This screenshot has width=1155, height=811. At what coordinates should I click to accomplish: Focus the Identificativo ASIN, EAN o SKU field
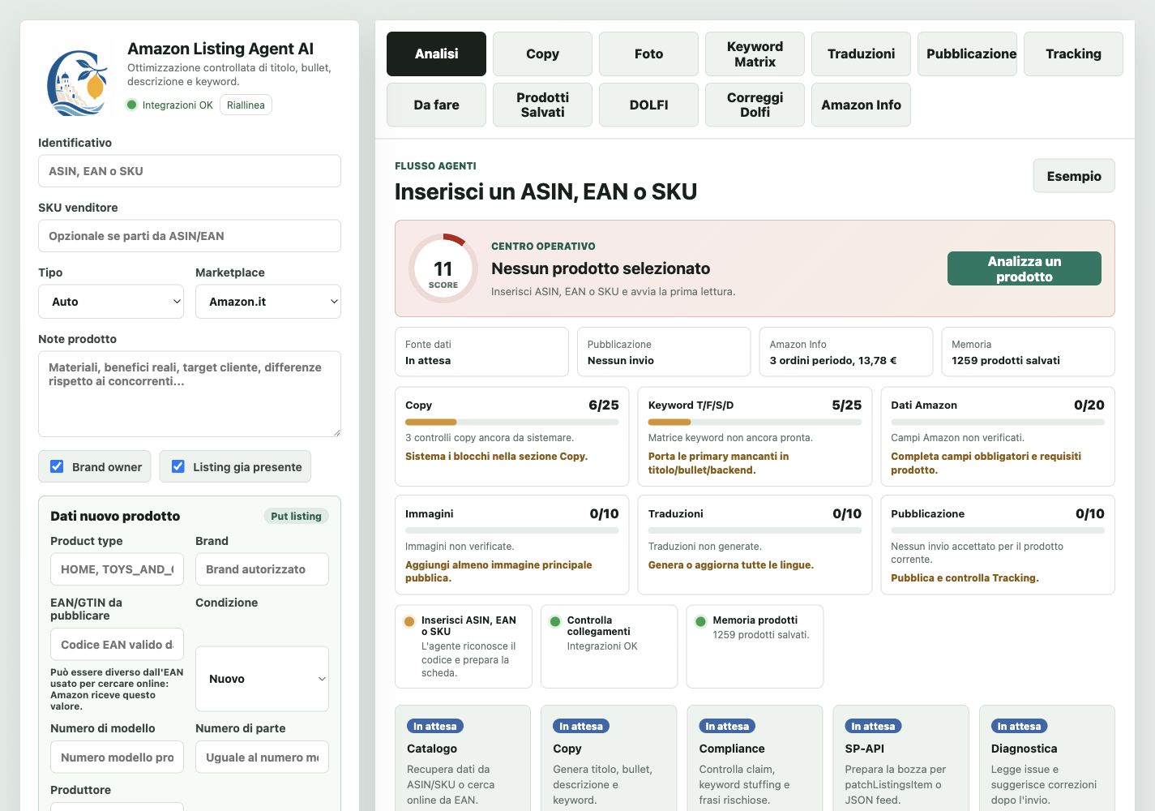click(x=190, y=171)
